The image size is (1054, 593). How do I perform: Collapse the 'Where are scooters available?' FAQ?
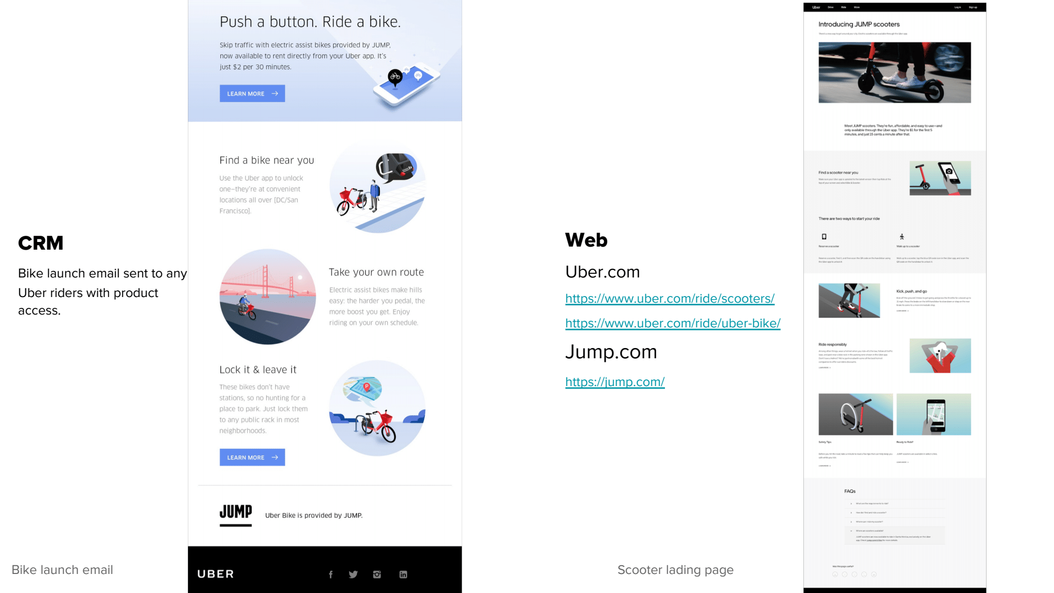[894, 530]
